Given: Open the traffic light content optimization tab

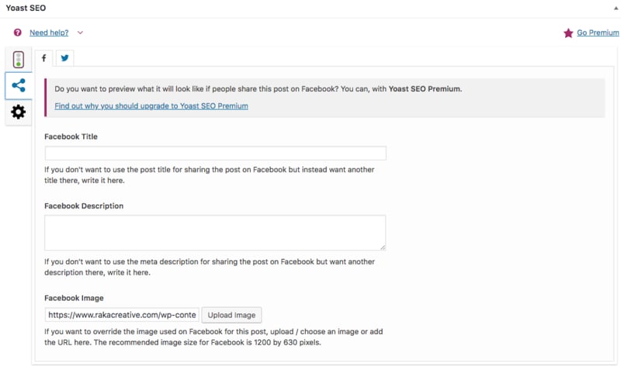Looking at the screenshot, I should 18,60.
